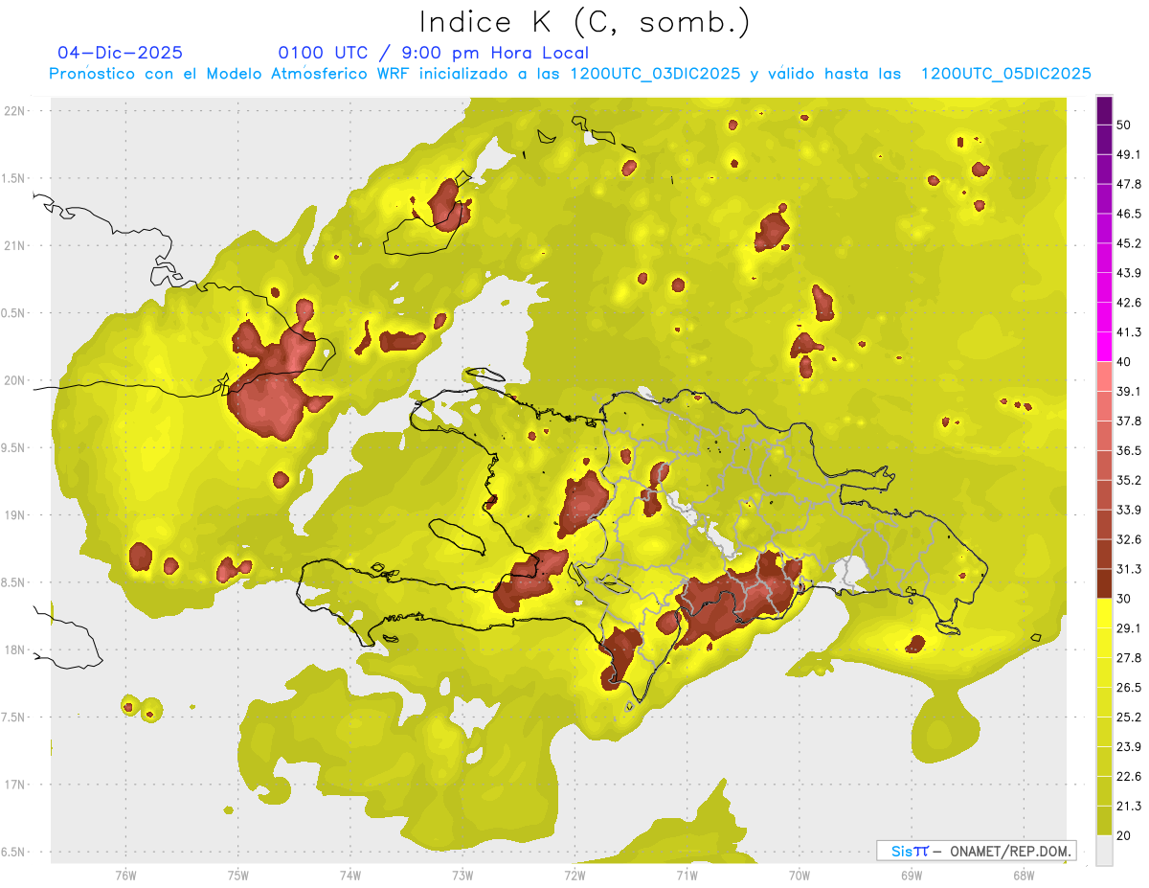Pick the gray swatch below 20
The image size is (1149, 888).
pyautogui.click(x=1104, y=850)
